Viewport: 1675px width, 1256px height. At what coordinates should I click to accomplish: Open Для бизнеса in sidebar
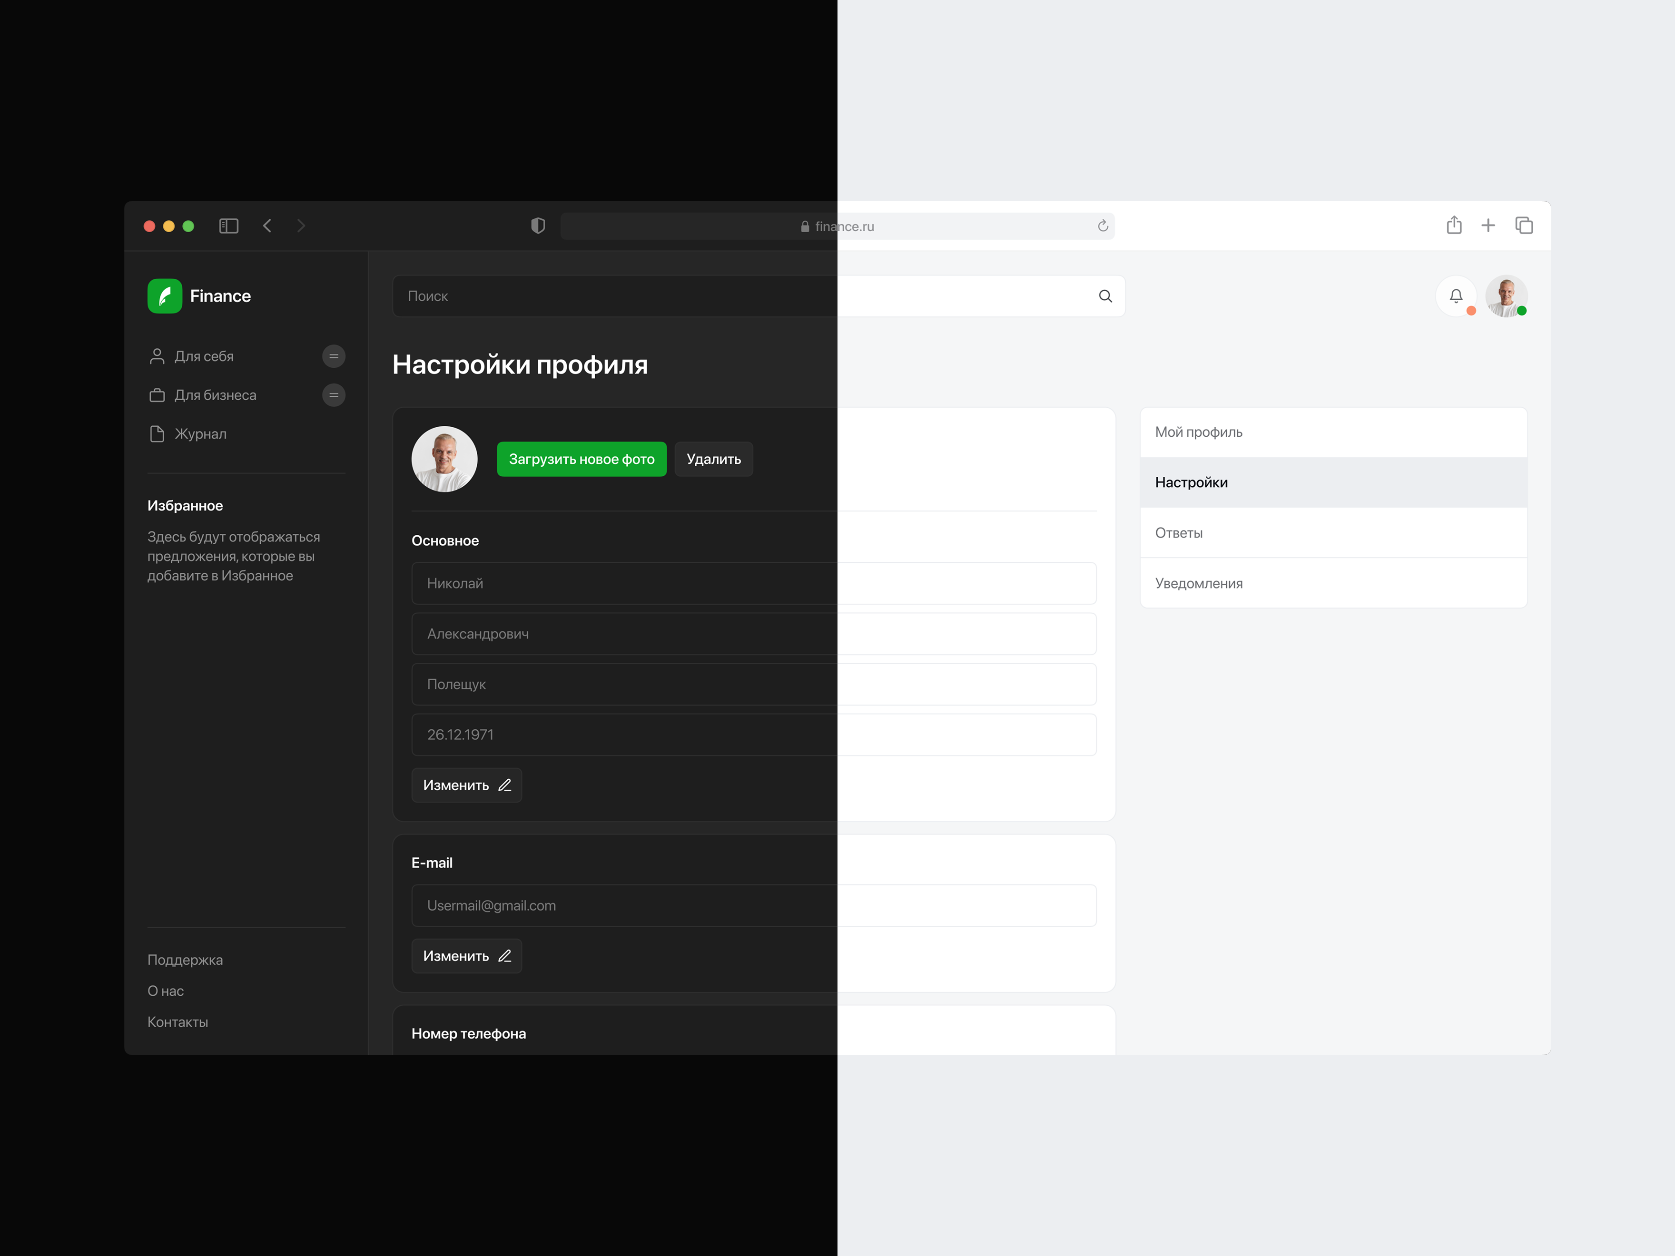[216, 395]
